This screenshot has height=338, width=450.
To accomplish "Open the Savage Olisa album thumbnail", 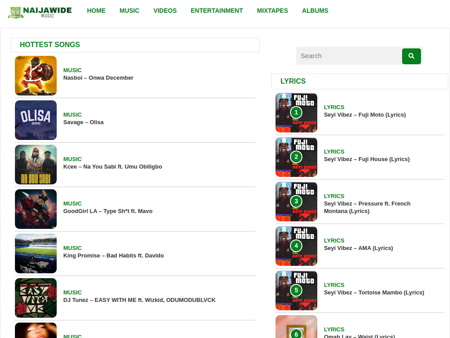I will [x=36, y=120].
